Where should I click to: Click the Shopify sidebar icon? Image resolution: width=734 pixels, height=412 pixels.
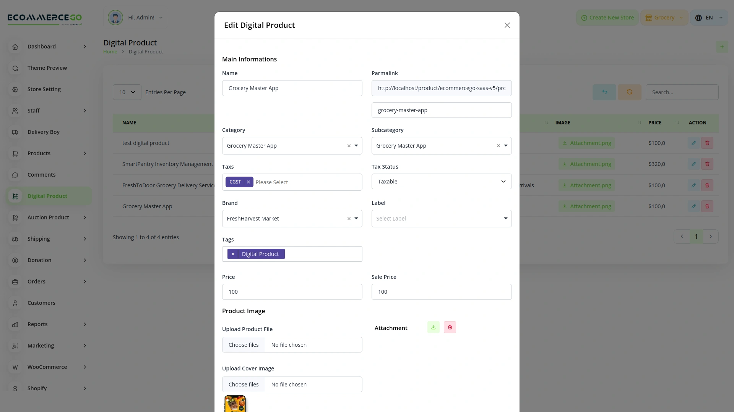click(15, 388)
